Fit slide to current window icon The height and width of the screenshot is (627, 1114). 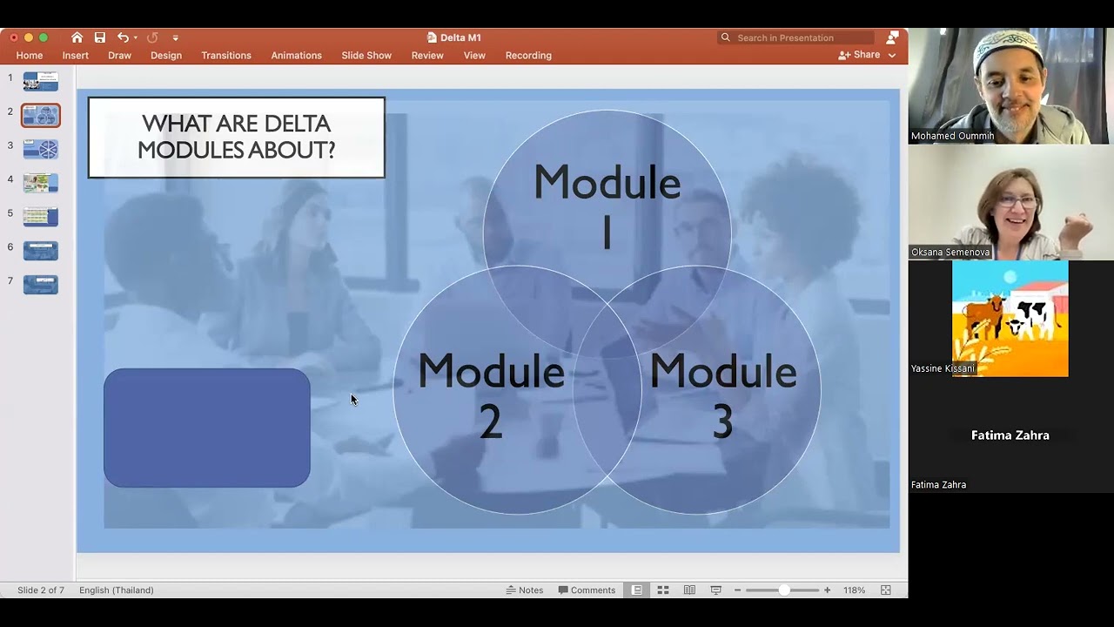tap(886, 590)
